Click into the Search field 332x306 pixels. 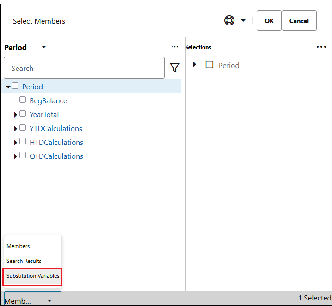84,68
